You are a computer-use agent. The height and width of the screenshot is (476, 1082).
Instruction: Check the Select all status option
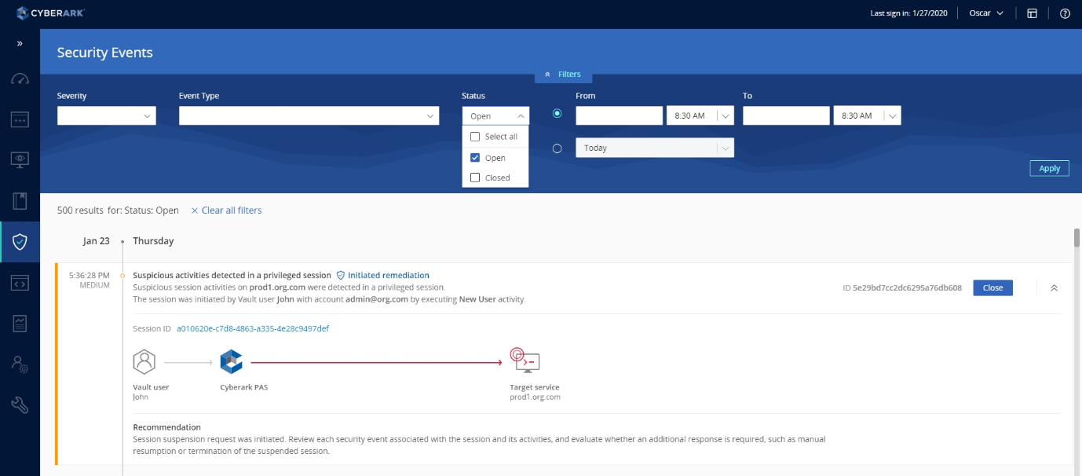(x=495, y=137)
